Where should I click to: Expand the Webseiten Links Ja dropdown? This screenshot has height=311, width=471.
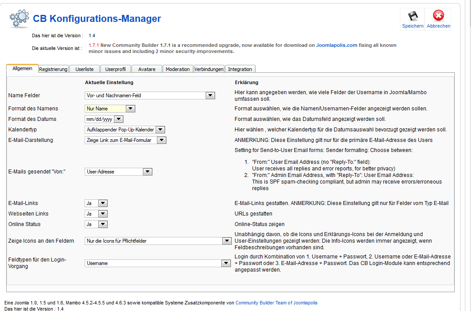[x=96, y=213]
